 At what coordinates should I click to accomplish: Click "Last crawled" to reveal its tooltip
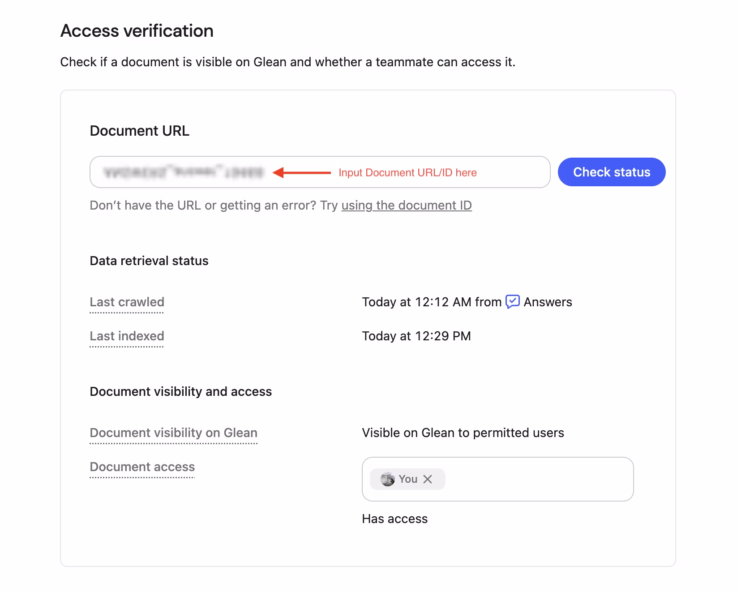pyautogui.click(x=127, y=302)
